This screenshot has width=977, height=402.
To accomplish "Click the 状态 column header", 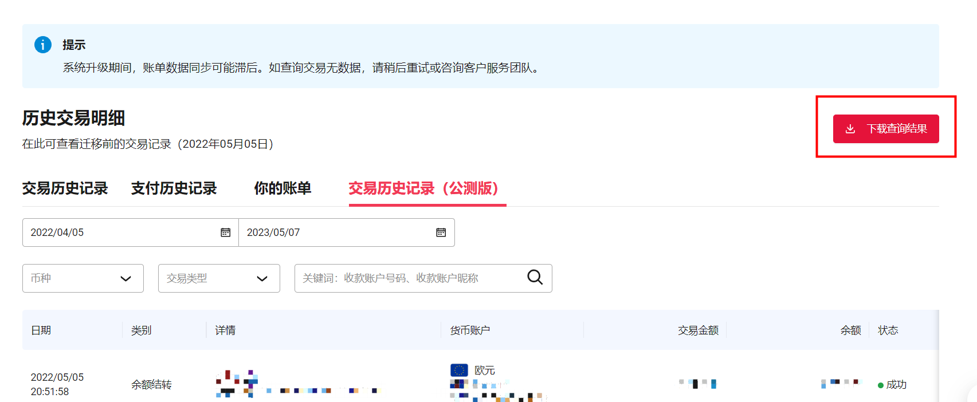I will (888, 330).
